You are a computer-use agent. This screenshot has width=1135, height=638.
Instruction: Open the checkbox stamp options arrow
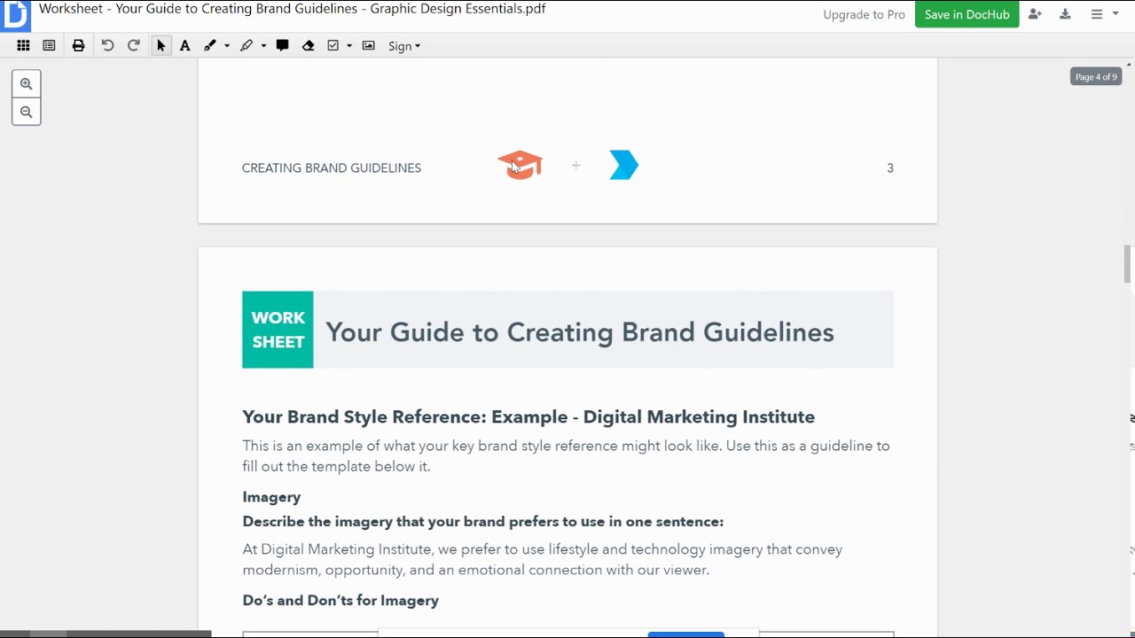point(349,46)
